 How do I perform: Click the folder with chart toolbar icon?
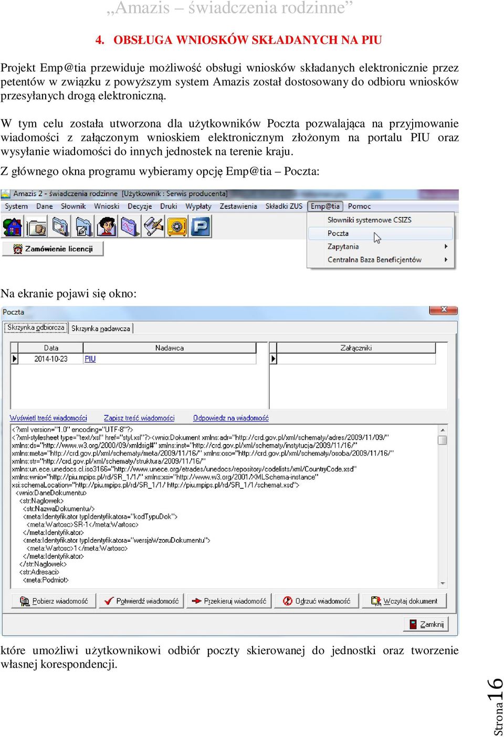click(x=130, y=227)
